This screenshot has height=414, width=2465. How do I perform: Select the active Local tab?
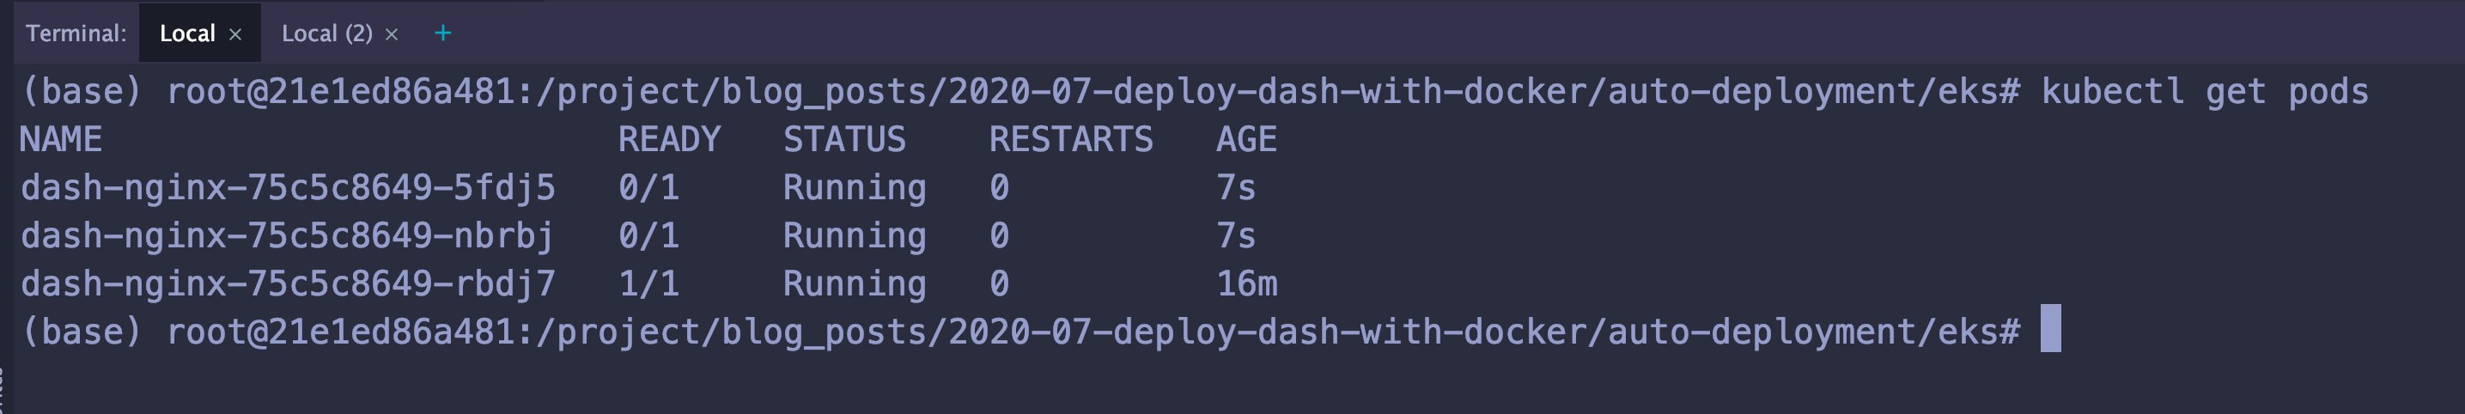click(x=187, y=33)
